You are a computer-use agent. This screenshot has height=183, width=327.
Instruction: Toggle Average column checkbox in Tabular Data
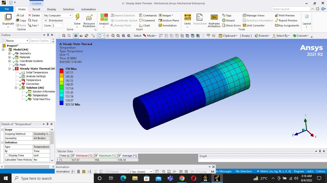click(120, 156)
